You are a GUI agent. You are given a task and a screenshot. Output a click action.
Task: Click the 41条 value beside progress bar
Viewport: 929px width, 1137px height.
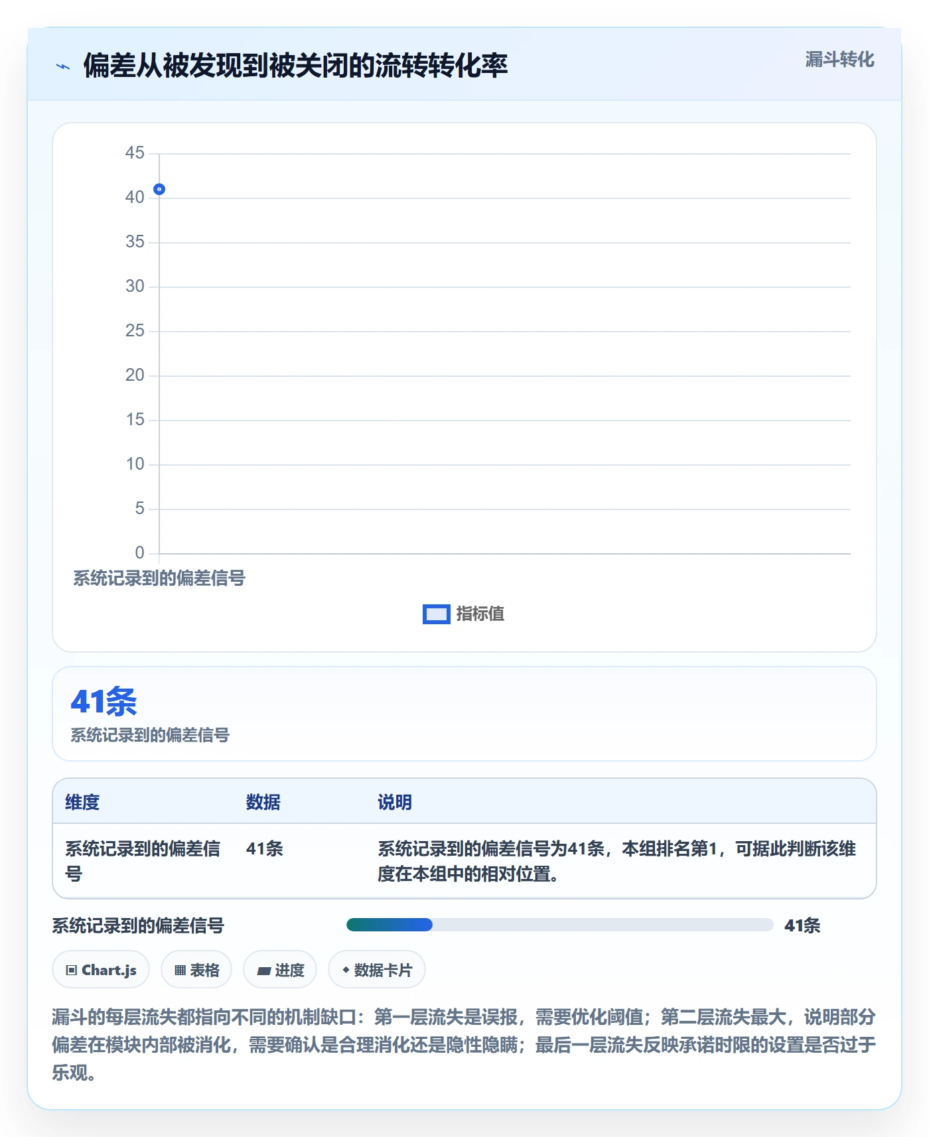pos(802,925)
